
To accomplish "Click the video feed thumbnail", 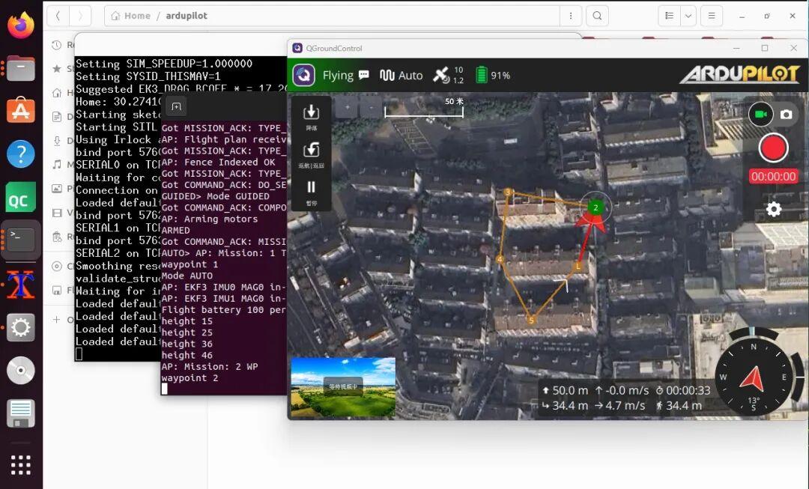I will 343,387.
